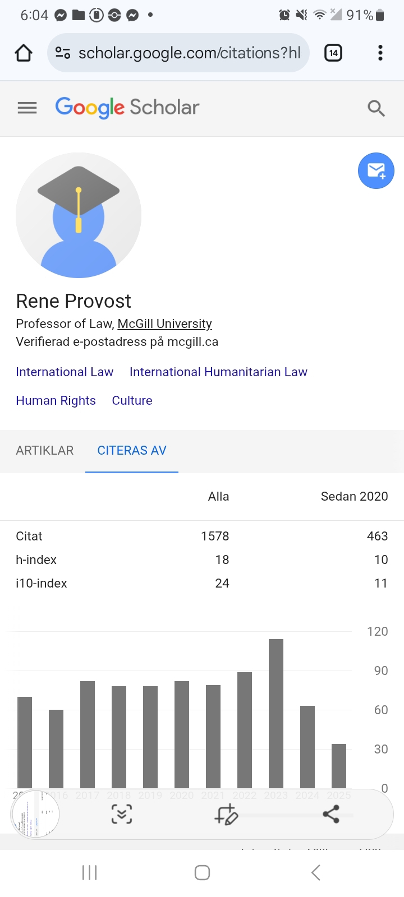Tap the Culture interest link
Image resolution: width=404 pixels, height=897 pixels.
(x=132, y=401)
